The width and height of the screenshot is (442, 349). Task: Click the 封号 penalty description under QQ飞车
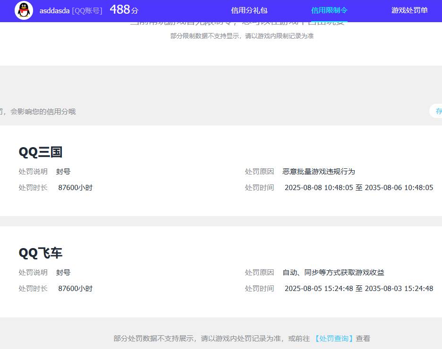pyautogui.click(x=63, y=273)
